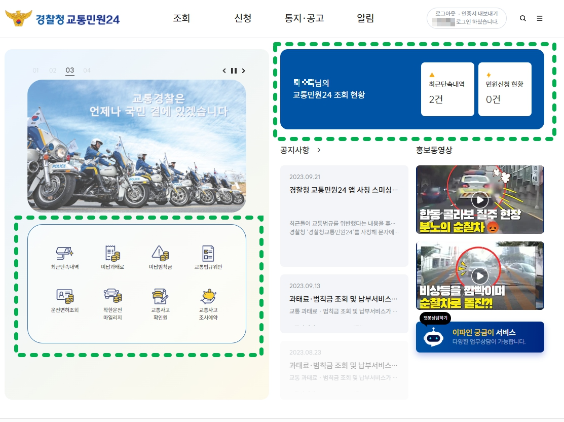
Task: Open the 최근단속내역 2건 card
Action: [x=447, y=89]
